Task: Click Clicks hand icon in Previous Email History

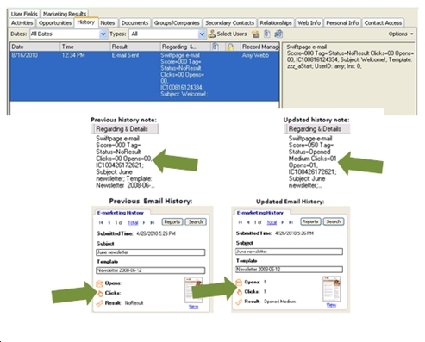Action: [x=100, y=294]
